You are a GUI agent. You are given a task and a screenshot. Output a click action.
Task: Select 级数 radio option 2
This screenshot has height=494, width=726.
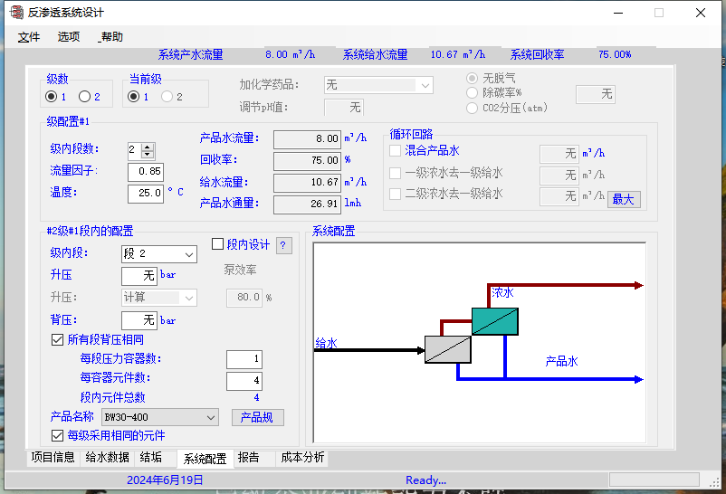pyautogui.click(x=84, y=97)
